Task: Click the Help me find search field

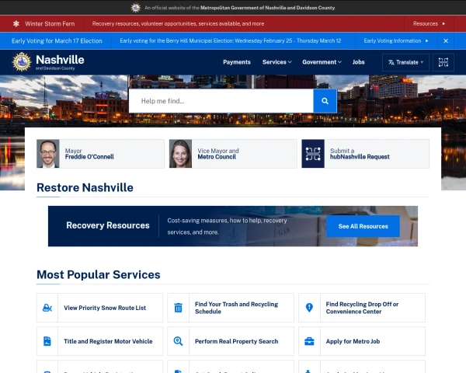Action: pos(221,101)
